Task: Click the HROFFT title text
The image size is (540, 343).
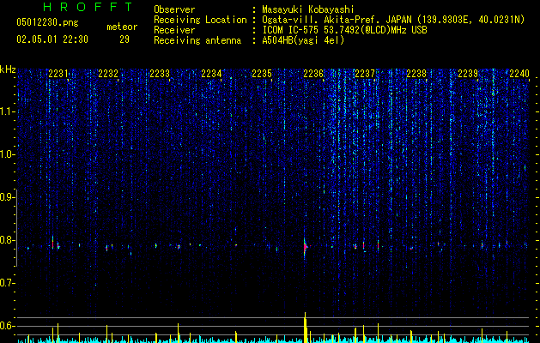Action: click(88, 7)
